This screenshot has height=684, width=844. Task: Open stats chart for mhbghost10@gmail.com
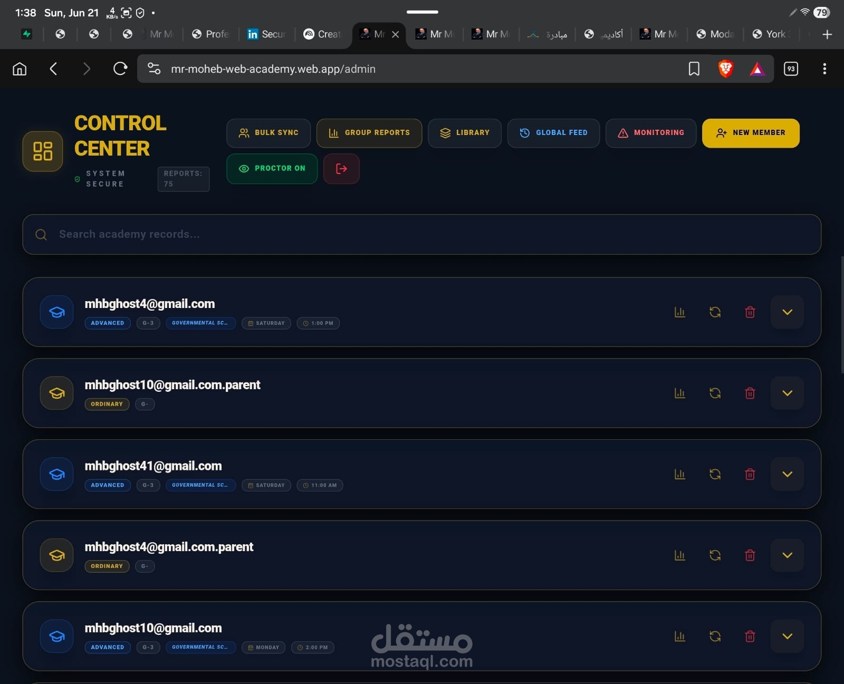(680, 637)
